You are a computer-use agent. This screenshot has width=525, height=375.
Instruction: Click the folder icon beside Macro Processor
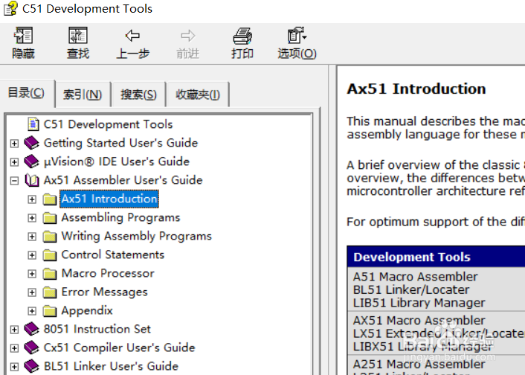point(50,274)
